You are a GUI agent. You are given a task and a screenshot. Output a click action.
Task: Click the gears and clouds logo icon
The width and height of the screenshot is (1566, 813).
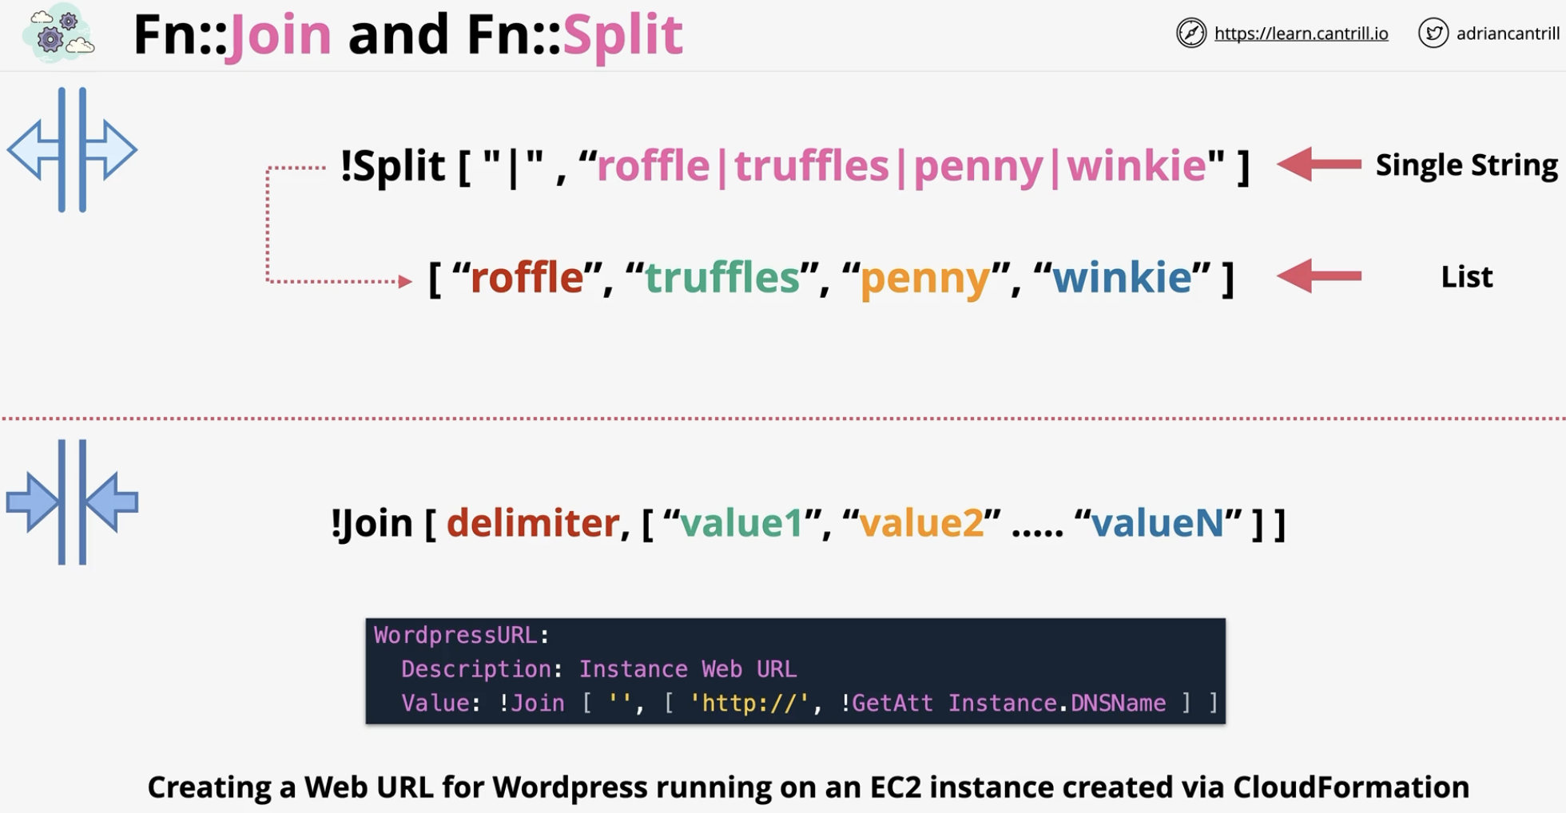[x=58, y=33]
